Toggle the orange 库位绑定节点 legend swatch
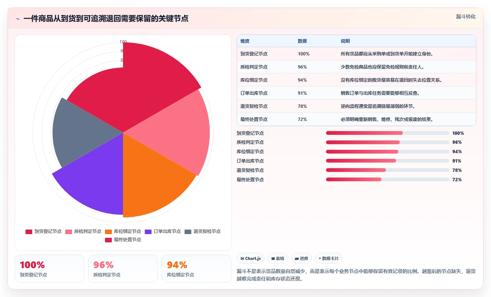 (108, 231)
